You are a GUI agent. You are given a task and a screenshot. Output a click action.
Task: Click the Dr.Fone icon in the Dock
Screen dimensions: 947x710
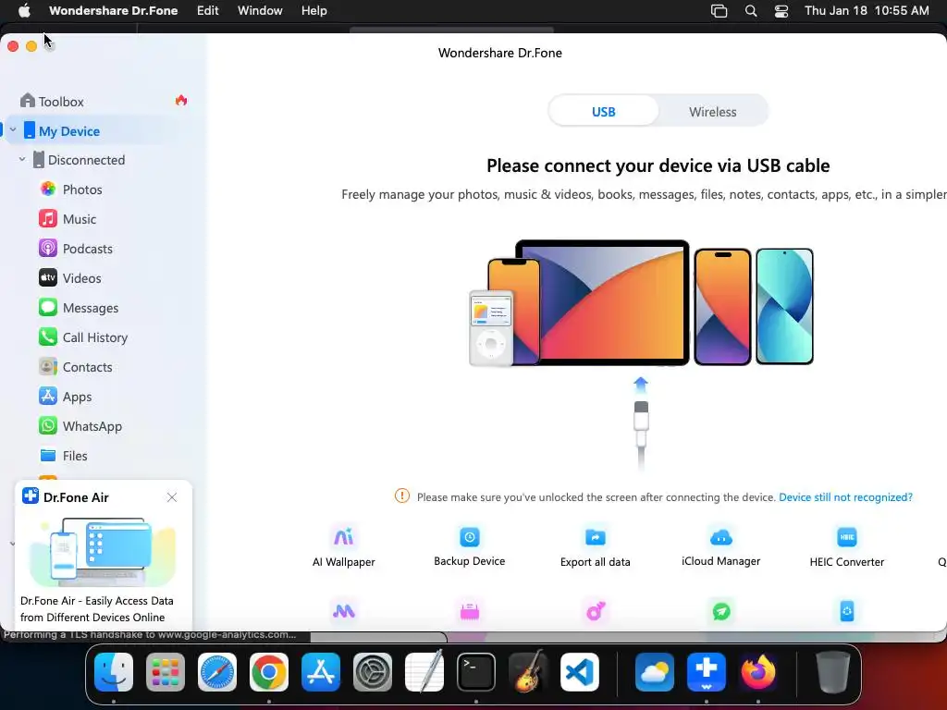[x=706, y=671]
